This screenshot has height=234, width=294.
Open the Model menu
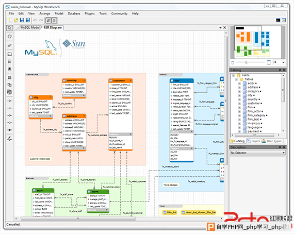(x=59, y=13)
